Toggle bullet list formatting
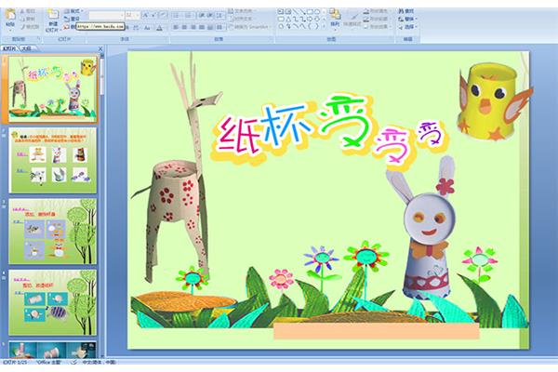This screenshot has height=372, width=558. (176, 15)
